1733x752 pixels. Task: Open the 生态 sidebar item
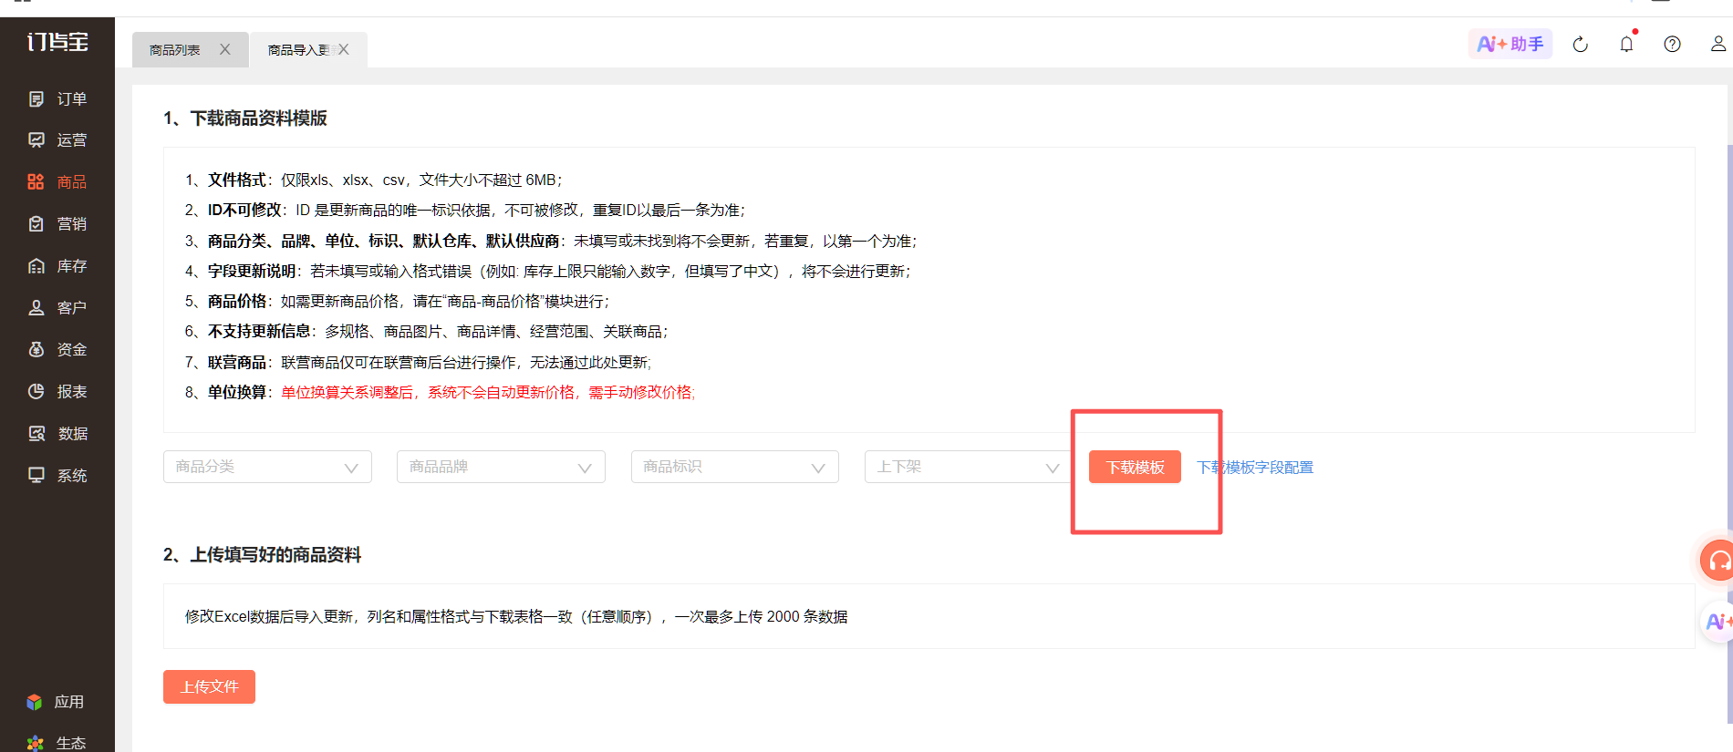coord(57,742)
